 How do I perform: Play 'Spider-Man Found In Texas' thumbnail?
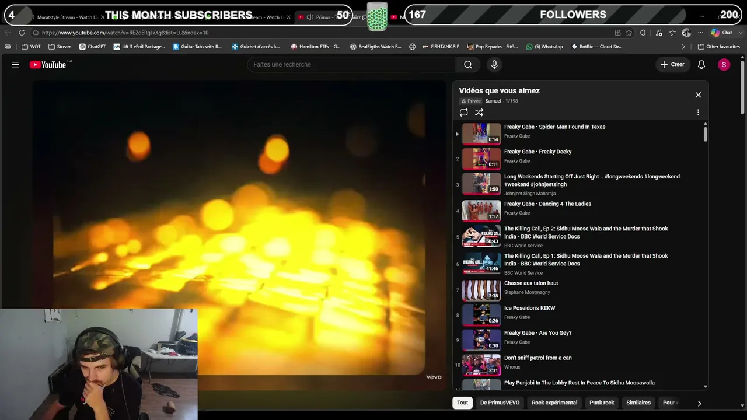pyautogui.click(x=481, y=134)
